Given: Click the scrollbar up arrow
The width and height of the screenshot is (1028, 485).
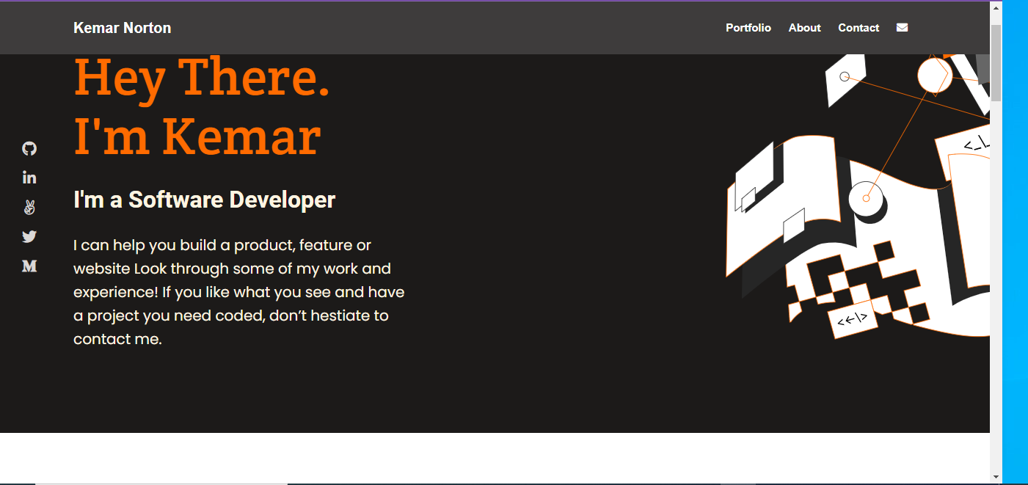Looking at the screenshot, I should click(x=996, y=8).
